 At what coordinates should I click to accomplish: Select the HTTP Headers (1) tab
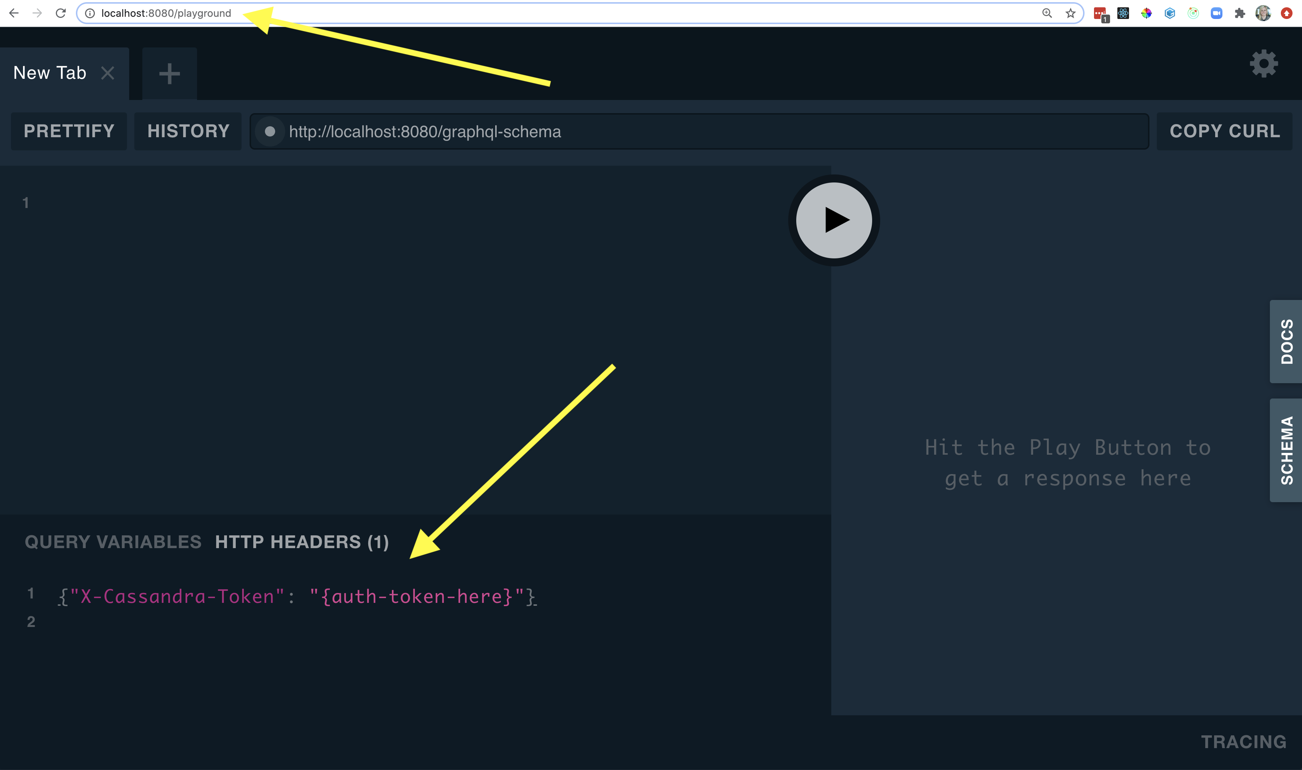coord(301,542)
